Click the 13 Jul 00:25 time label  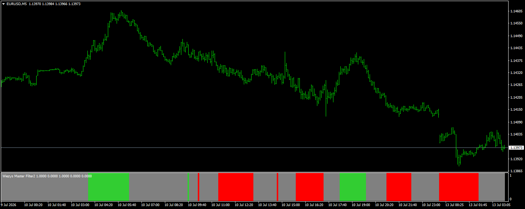click(454, 205)
